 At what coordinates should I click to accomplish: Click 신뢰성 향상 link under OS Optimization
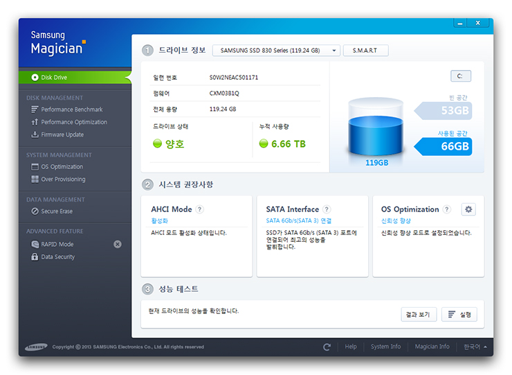coord(396,221)
